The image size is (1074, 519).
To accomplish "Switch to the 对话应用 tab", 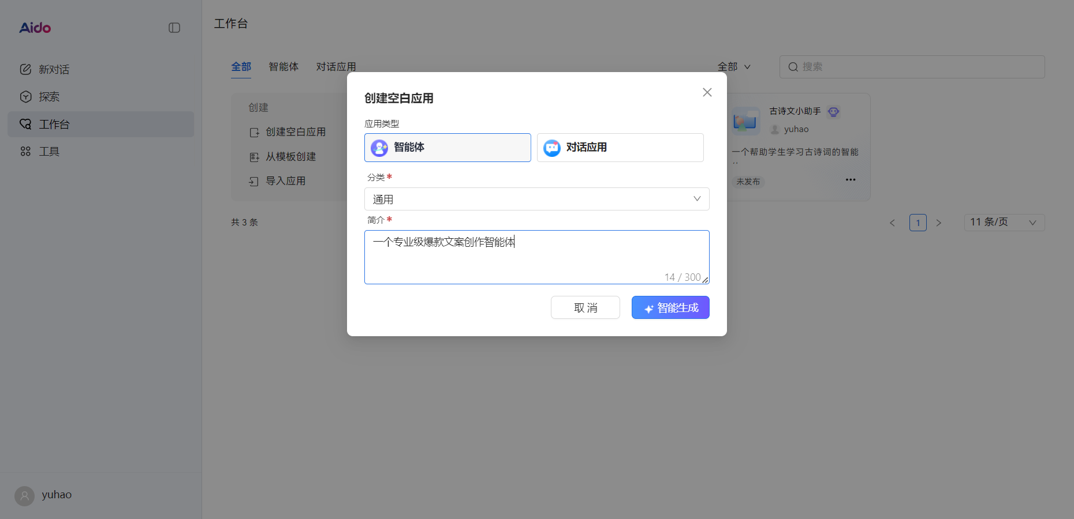I will tap(336, 67).
